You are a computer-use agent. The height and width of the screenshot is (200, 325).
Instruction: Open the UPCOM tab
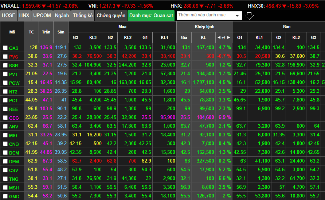tap(42, 16)
